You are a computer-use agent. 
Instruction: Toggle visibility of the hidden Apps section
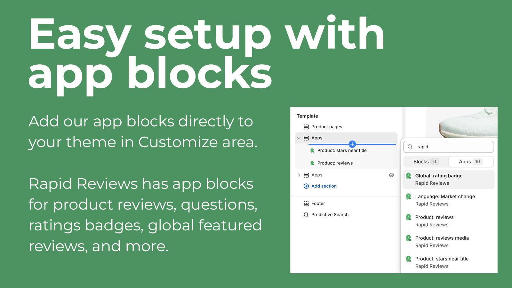pyautogui.click(x=391, y=175)
